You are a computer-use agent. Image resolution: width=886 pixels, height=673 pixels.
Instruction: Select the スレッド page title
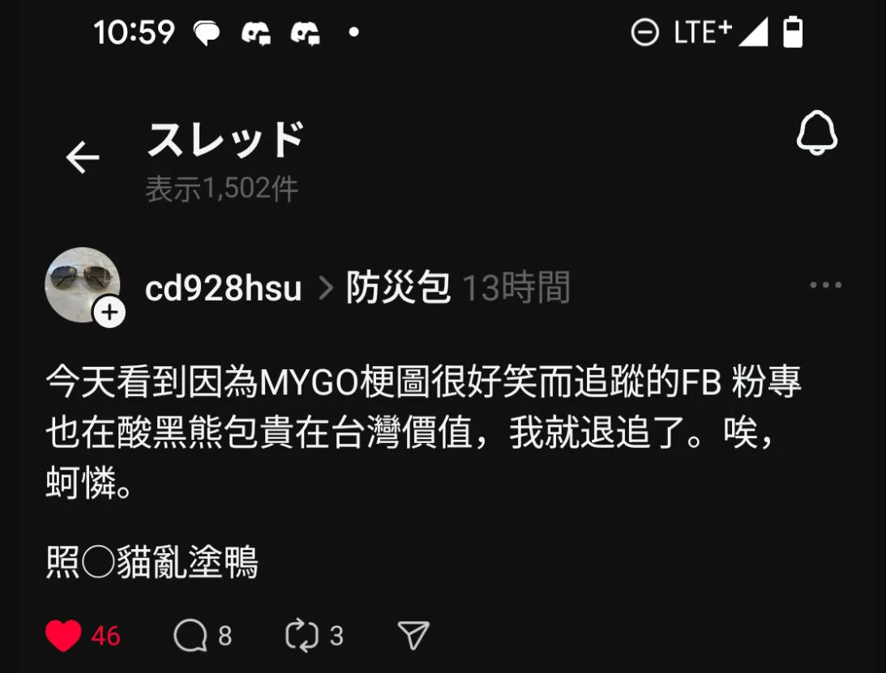click(x=225, y=139)
